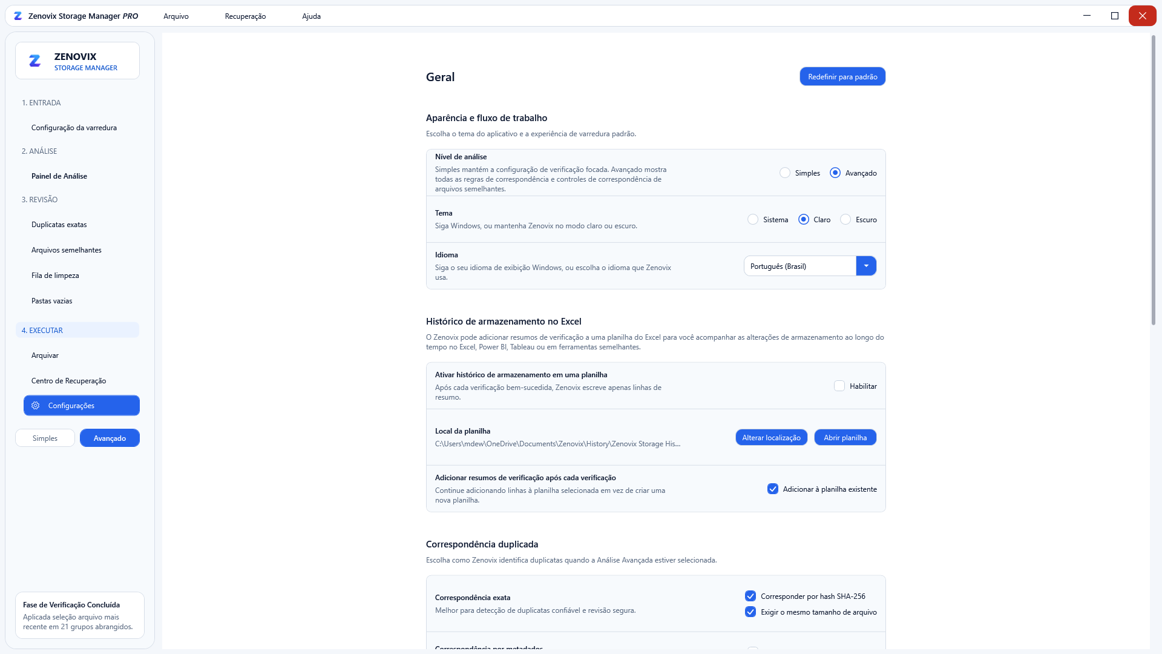Open the Português (Brasil) language combo box
1162x654 pixels.
coord(810,266)
